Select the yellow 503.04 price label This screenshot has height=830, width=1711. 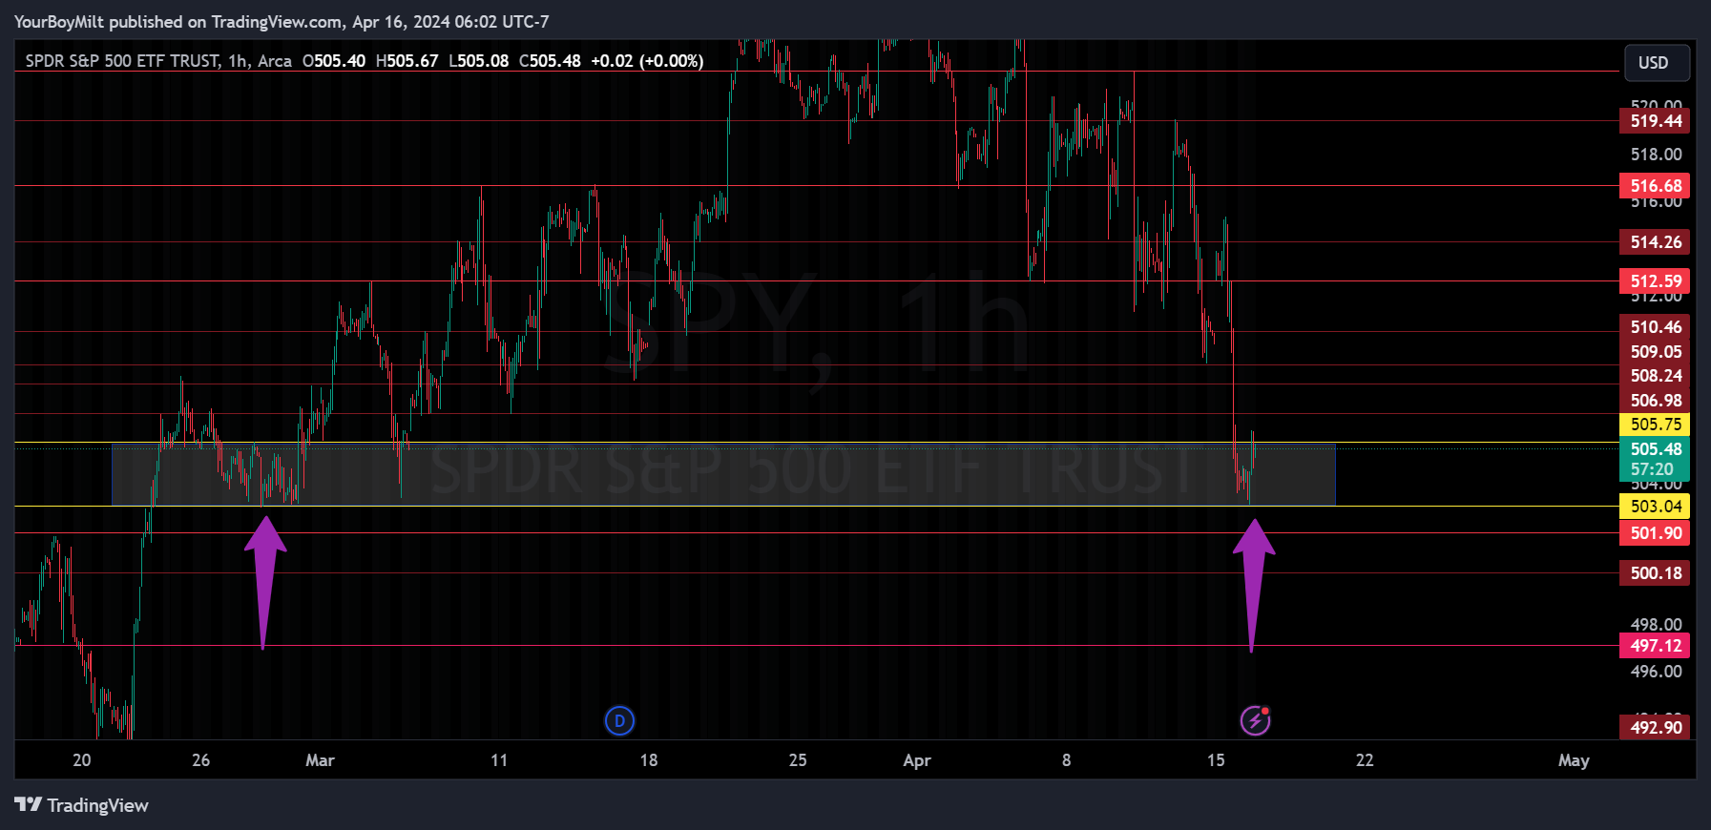click(1655, 507)
